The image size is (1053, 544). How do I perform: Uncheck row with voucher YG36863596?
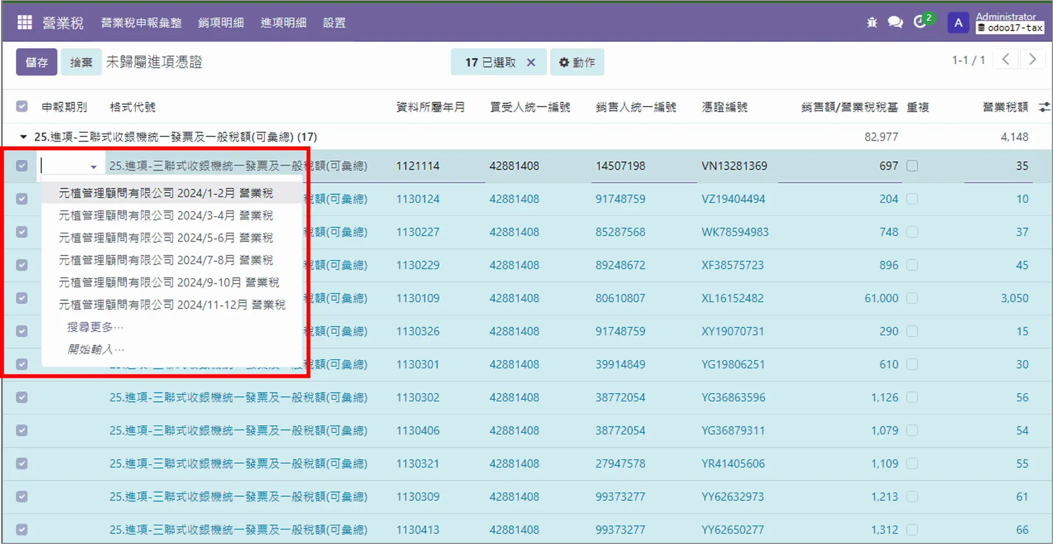click(22, 397)
